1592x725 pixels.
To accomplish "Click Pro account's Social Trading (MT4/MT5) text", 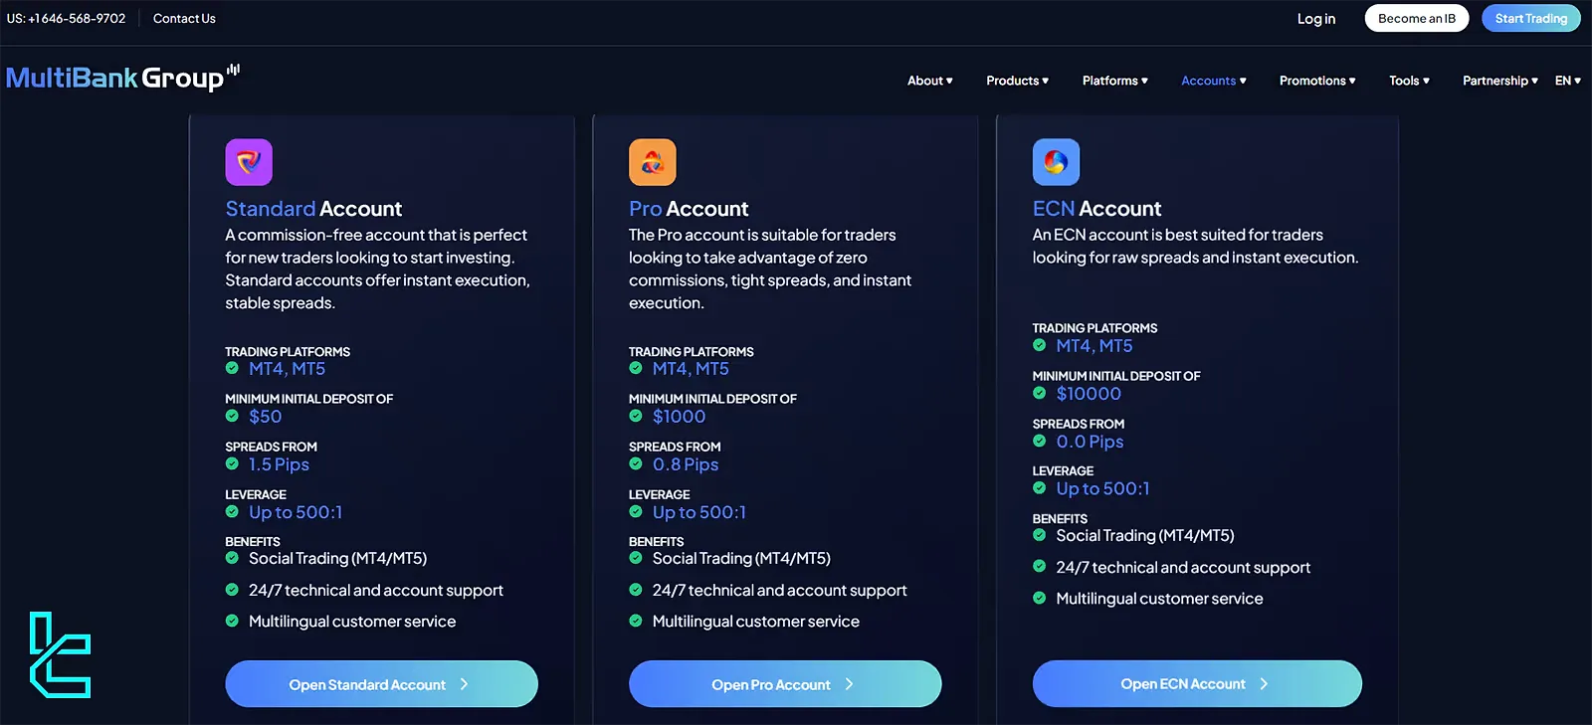I will pyautogui.click(x=741, y=559).
